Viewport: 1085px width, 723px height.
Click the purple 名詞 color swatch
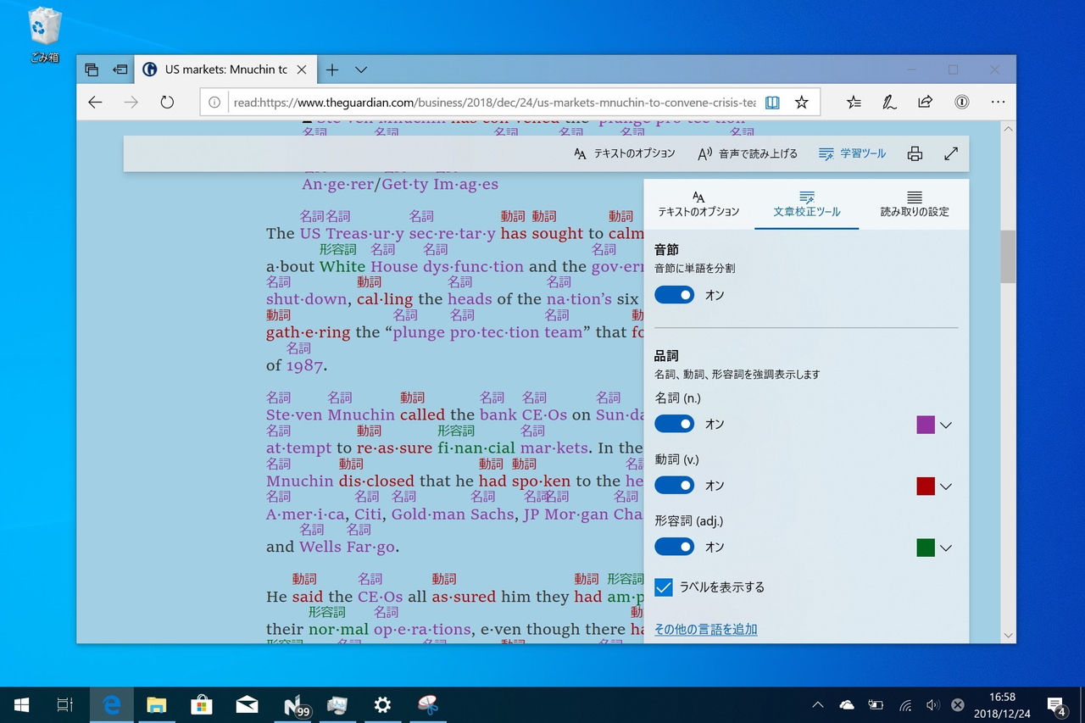pos(926,425)
